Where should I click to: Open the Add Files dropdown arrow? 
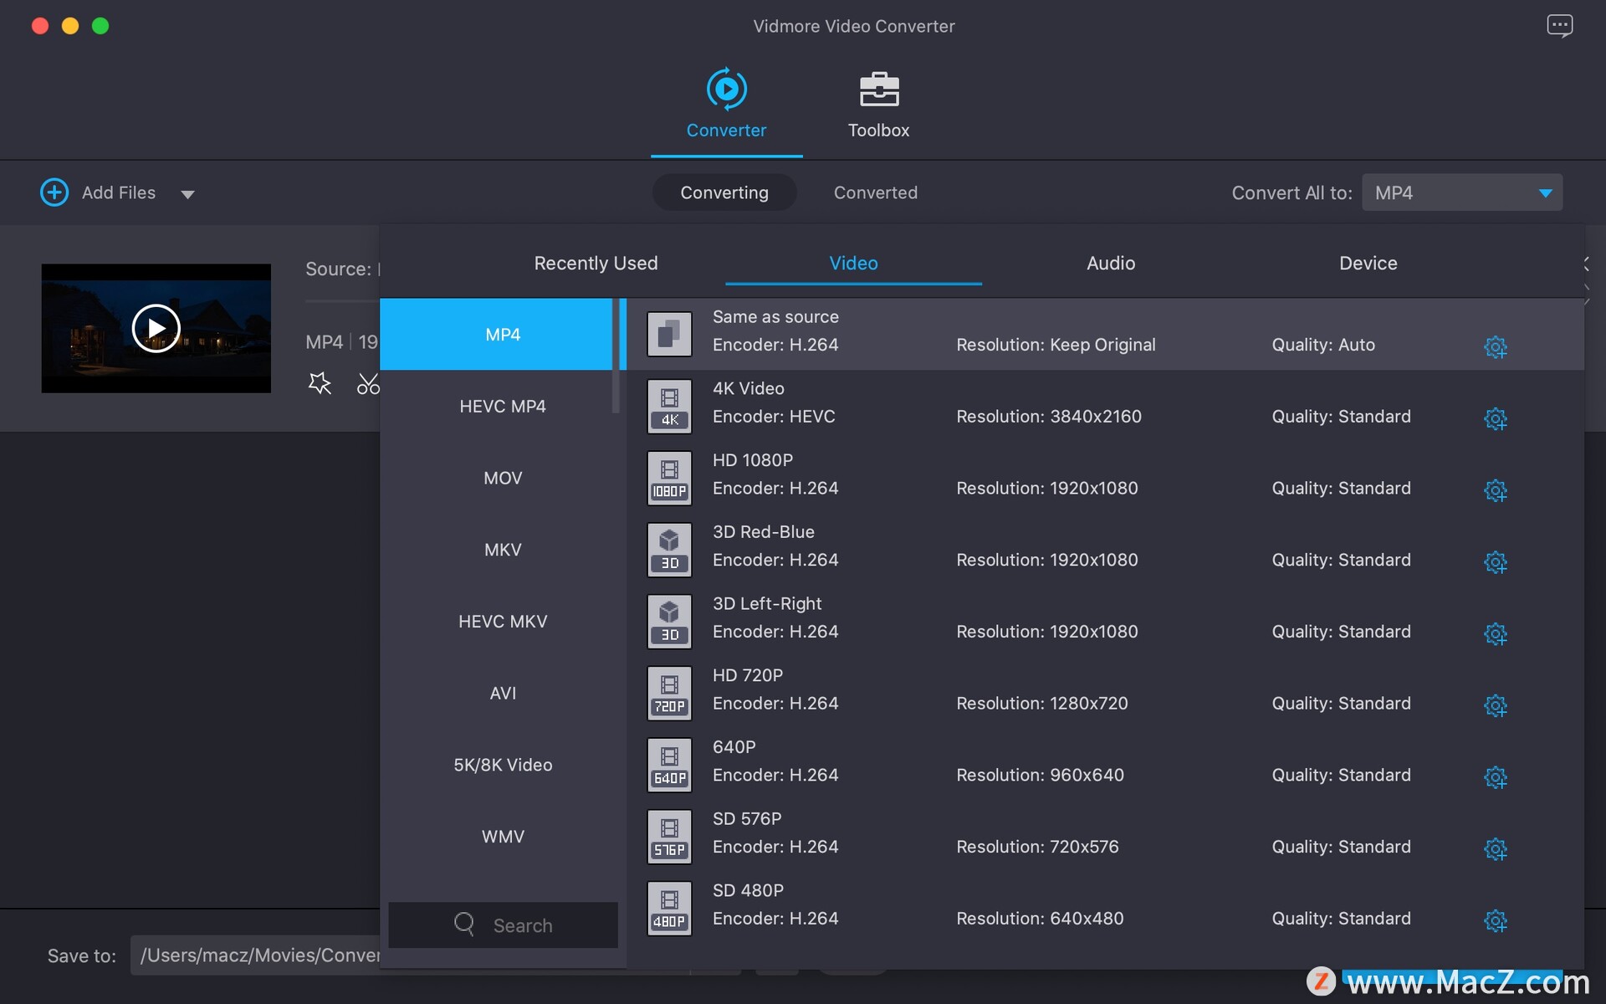187,194
